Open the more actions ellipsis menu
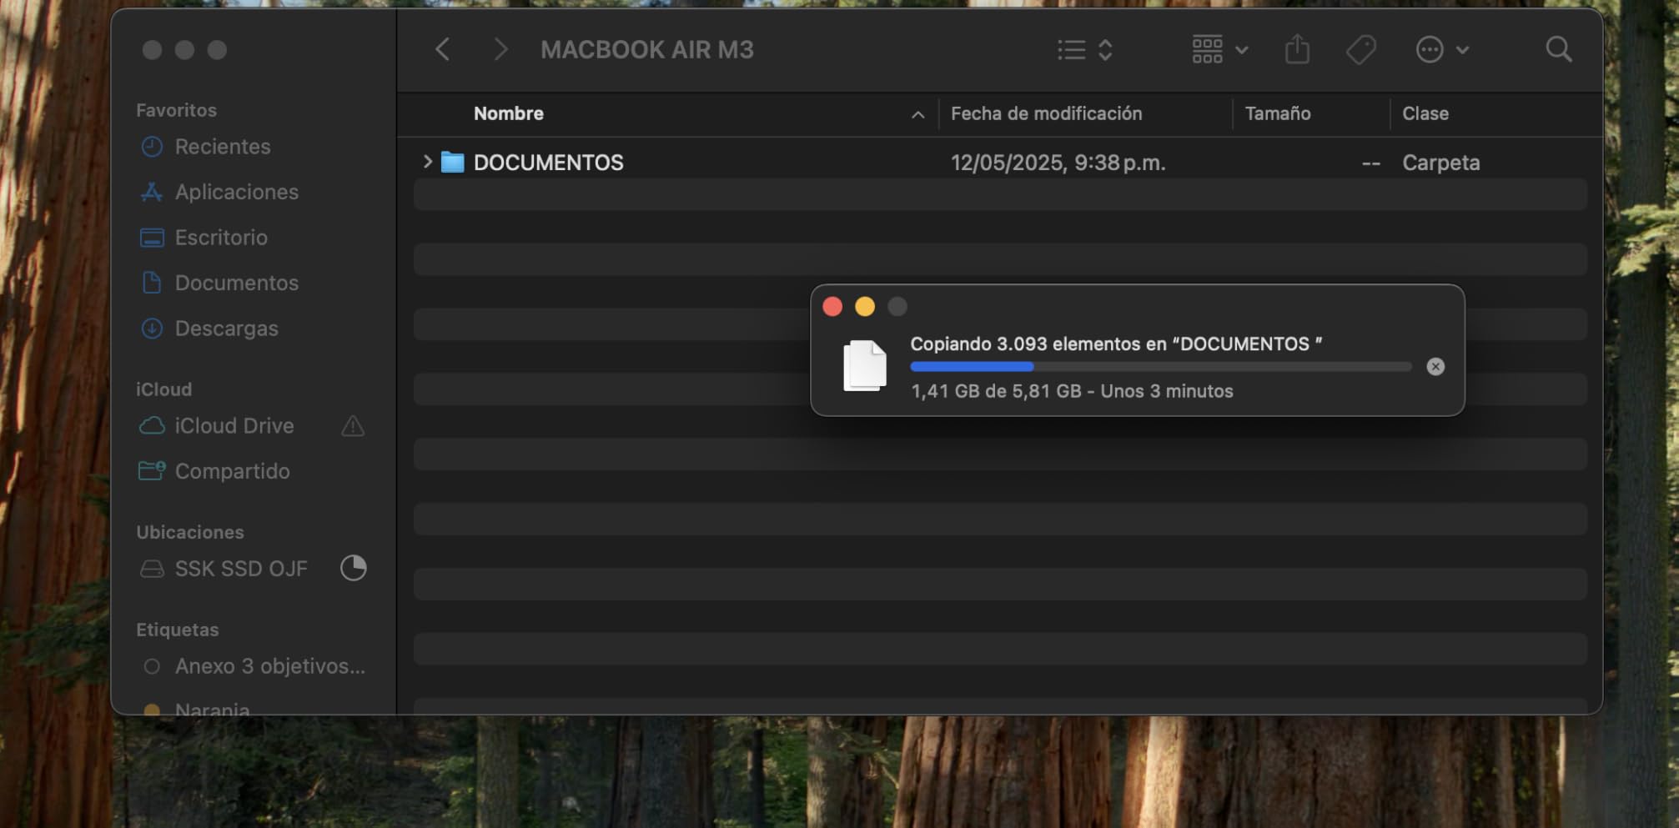 1441,50
